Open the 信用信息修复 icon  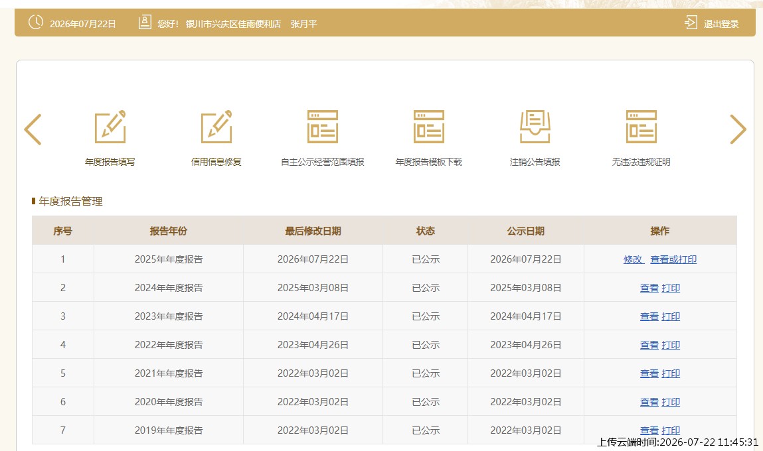216,127
